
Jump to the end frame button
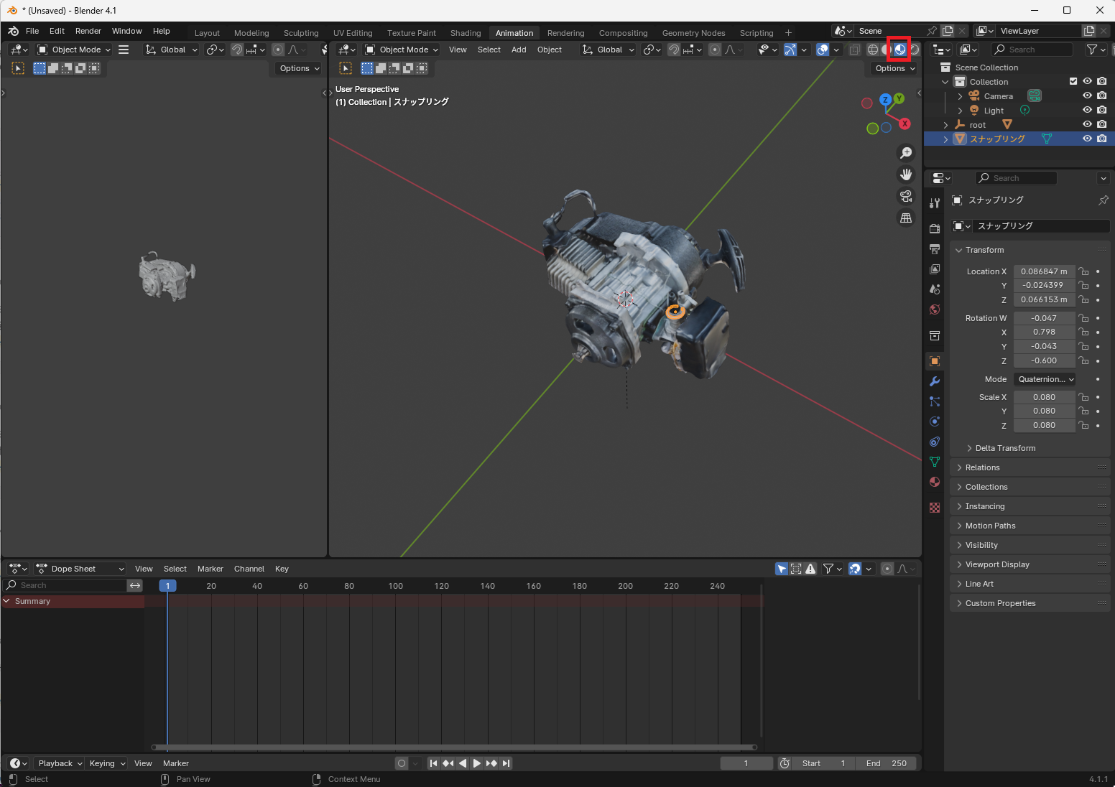pyautogui.click(x=506, y=763)
